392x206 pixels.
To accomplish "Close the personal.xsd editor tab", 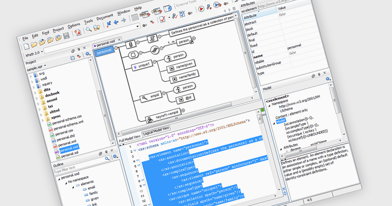I will (119, 40).
